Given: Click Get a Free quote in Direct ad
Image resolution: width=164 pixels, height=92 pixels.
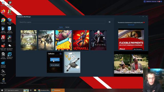Looking at the screenshot, I should click(x=138, y=49).
